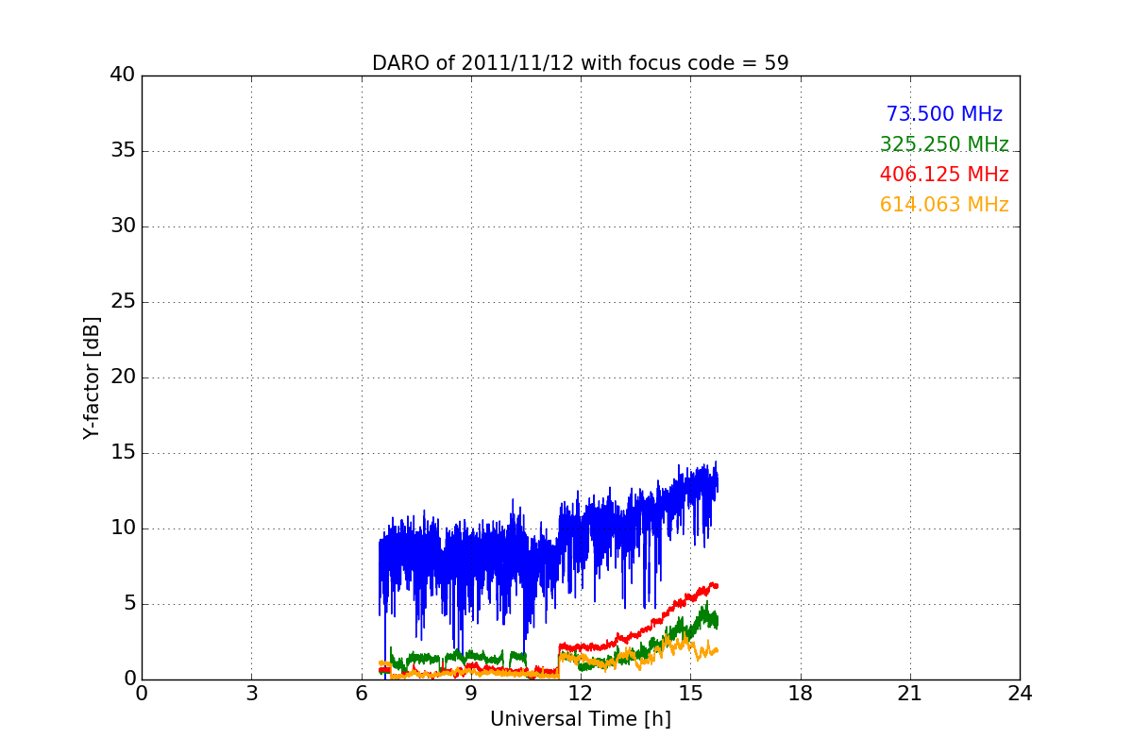Select the orange '614.063 MHz' legend label

click(944, 205)
